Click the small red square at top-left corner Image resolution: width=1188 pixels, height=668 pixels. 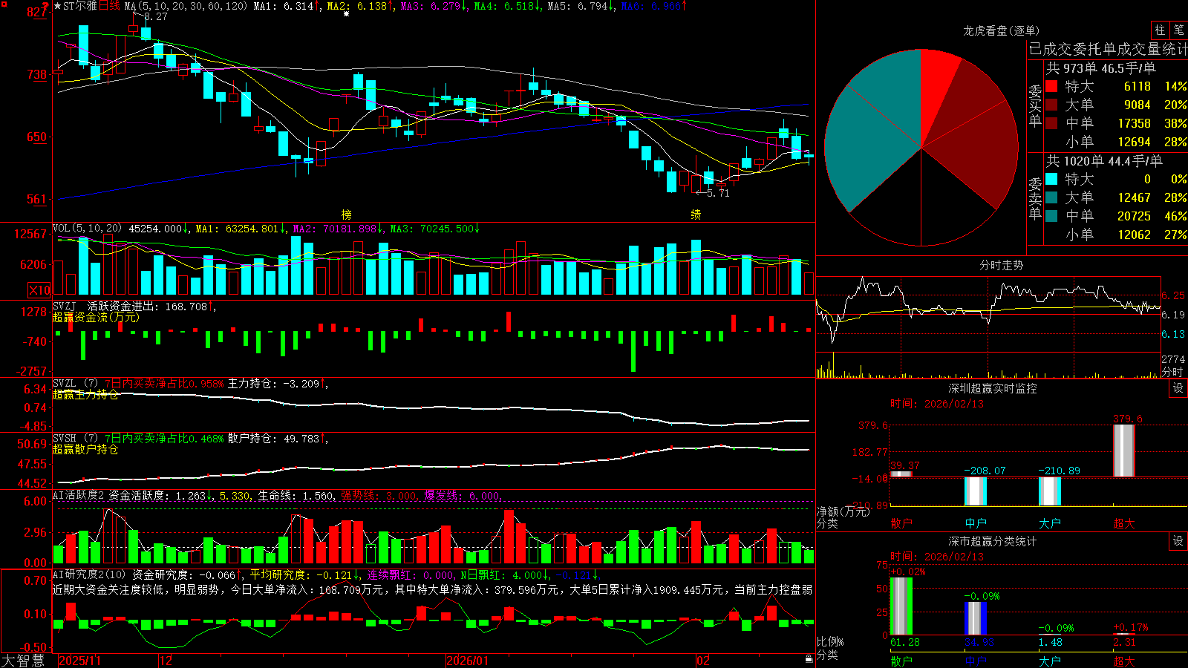pos(4,4)
